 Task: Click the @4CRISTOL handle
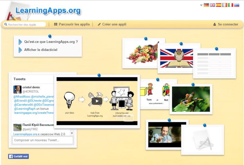pos(31,92)
